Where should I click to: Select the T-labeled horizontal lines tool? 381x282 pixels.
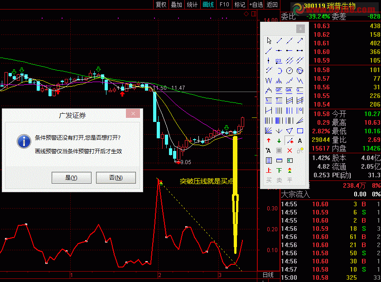click(x=279, y=100)
